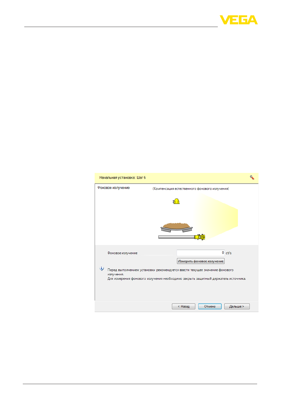Click the 'Компенсация естественного фонового излучения' caption

[191, 189]
